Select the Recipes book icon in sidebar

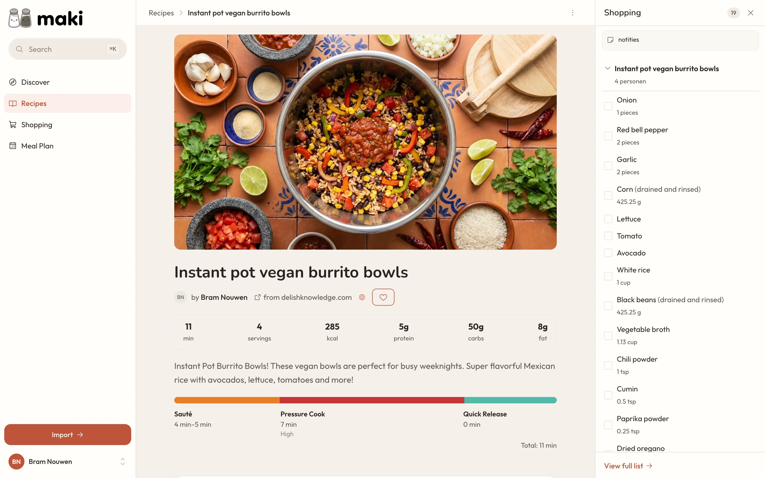(13, 103)
